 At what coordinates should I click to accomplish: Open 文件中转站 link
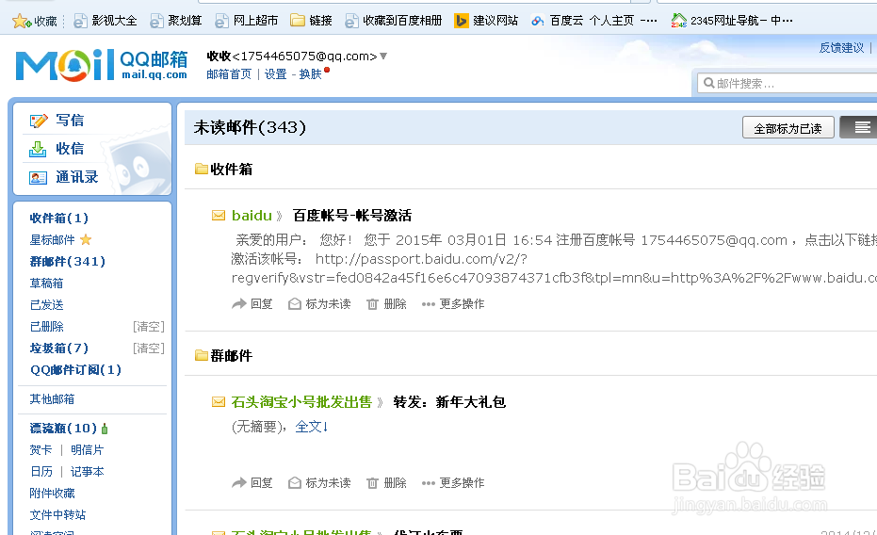tap(57, 515)
